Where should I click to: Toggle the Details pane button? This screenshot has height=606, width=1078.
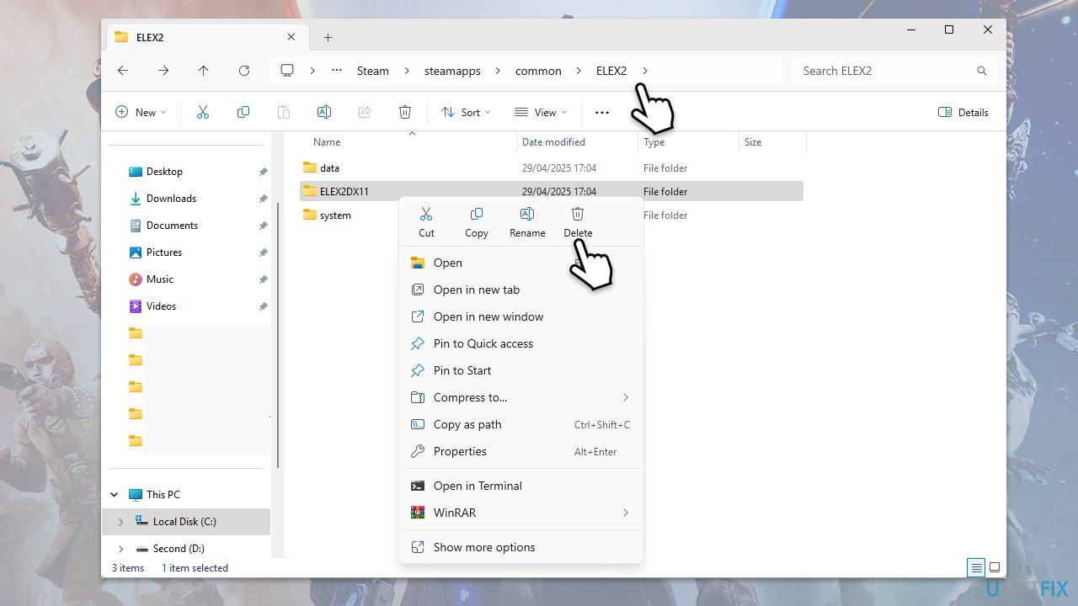963,112
